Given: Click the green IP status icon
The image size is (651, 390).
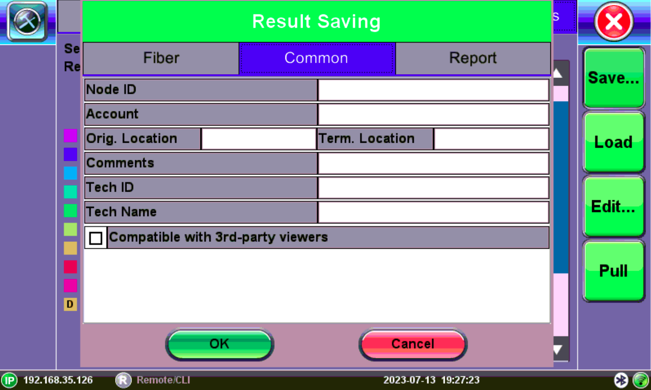Looking at the screenshot, I should (x=9, y=380).
